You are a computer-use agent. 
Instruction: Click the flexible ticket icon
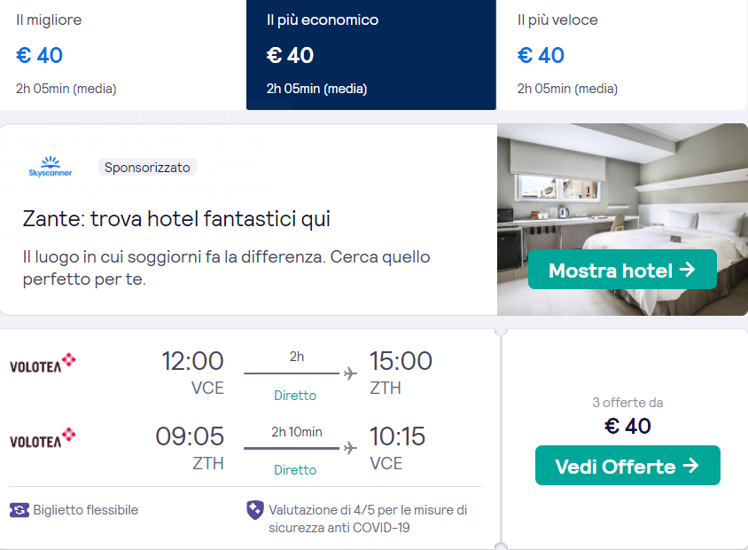(19, 510)
